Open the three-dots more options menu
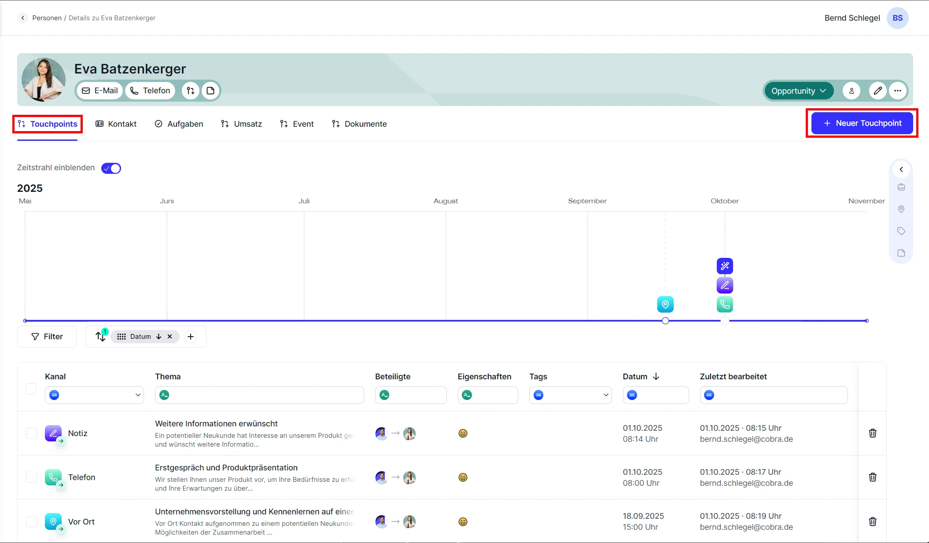Image resolution: width=929 pixels, height=543 pixels. tap(898, 91)
